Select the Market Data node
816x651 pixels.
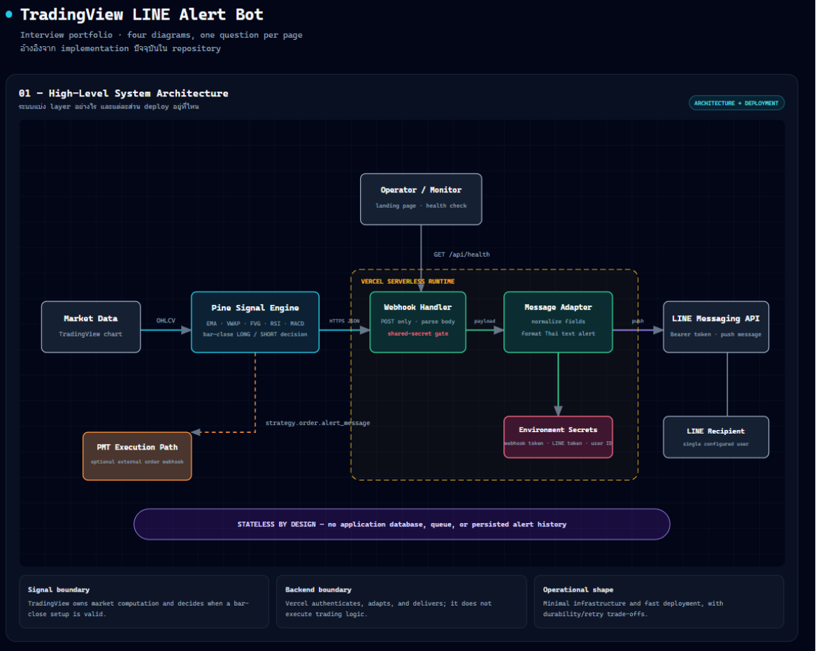click(x=91, y=327)
